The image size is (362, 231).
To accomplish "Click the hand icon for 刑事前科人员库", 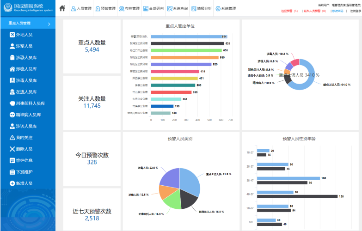I will point(12,103).
